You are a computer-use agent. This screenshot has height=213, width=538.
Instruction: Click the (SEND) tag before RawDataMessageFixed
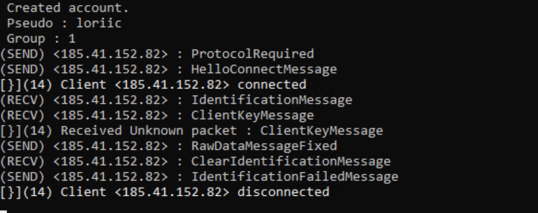point(22,146)
